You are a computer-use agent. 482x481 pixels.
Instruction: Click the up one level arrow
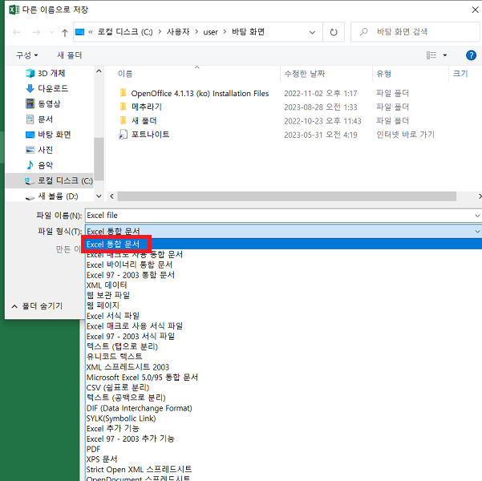pyautogui.click(x=64, y=32)
